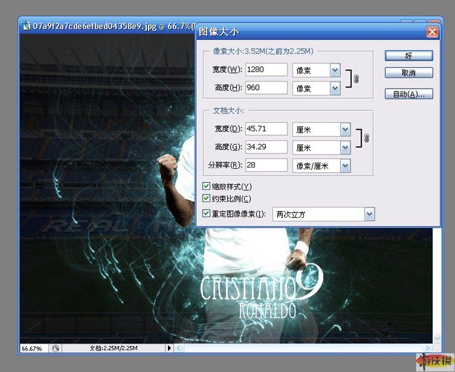Click the document file icon in title bar
Screen dimensions: 455x372
27,25
